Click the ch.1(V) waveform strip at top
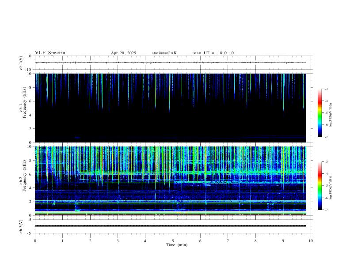The height and width of the screenshot is (270, 350). pos(173,63)
